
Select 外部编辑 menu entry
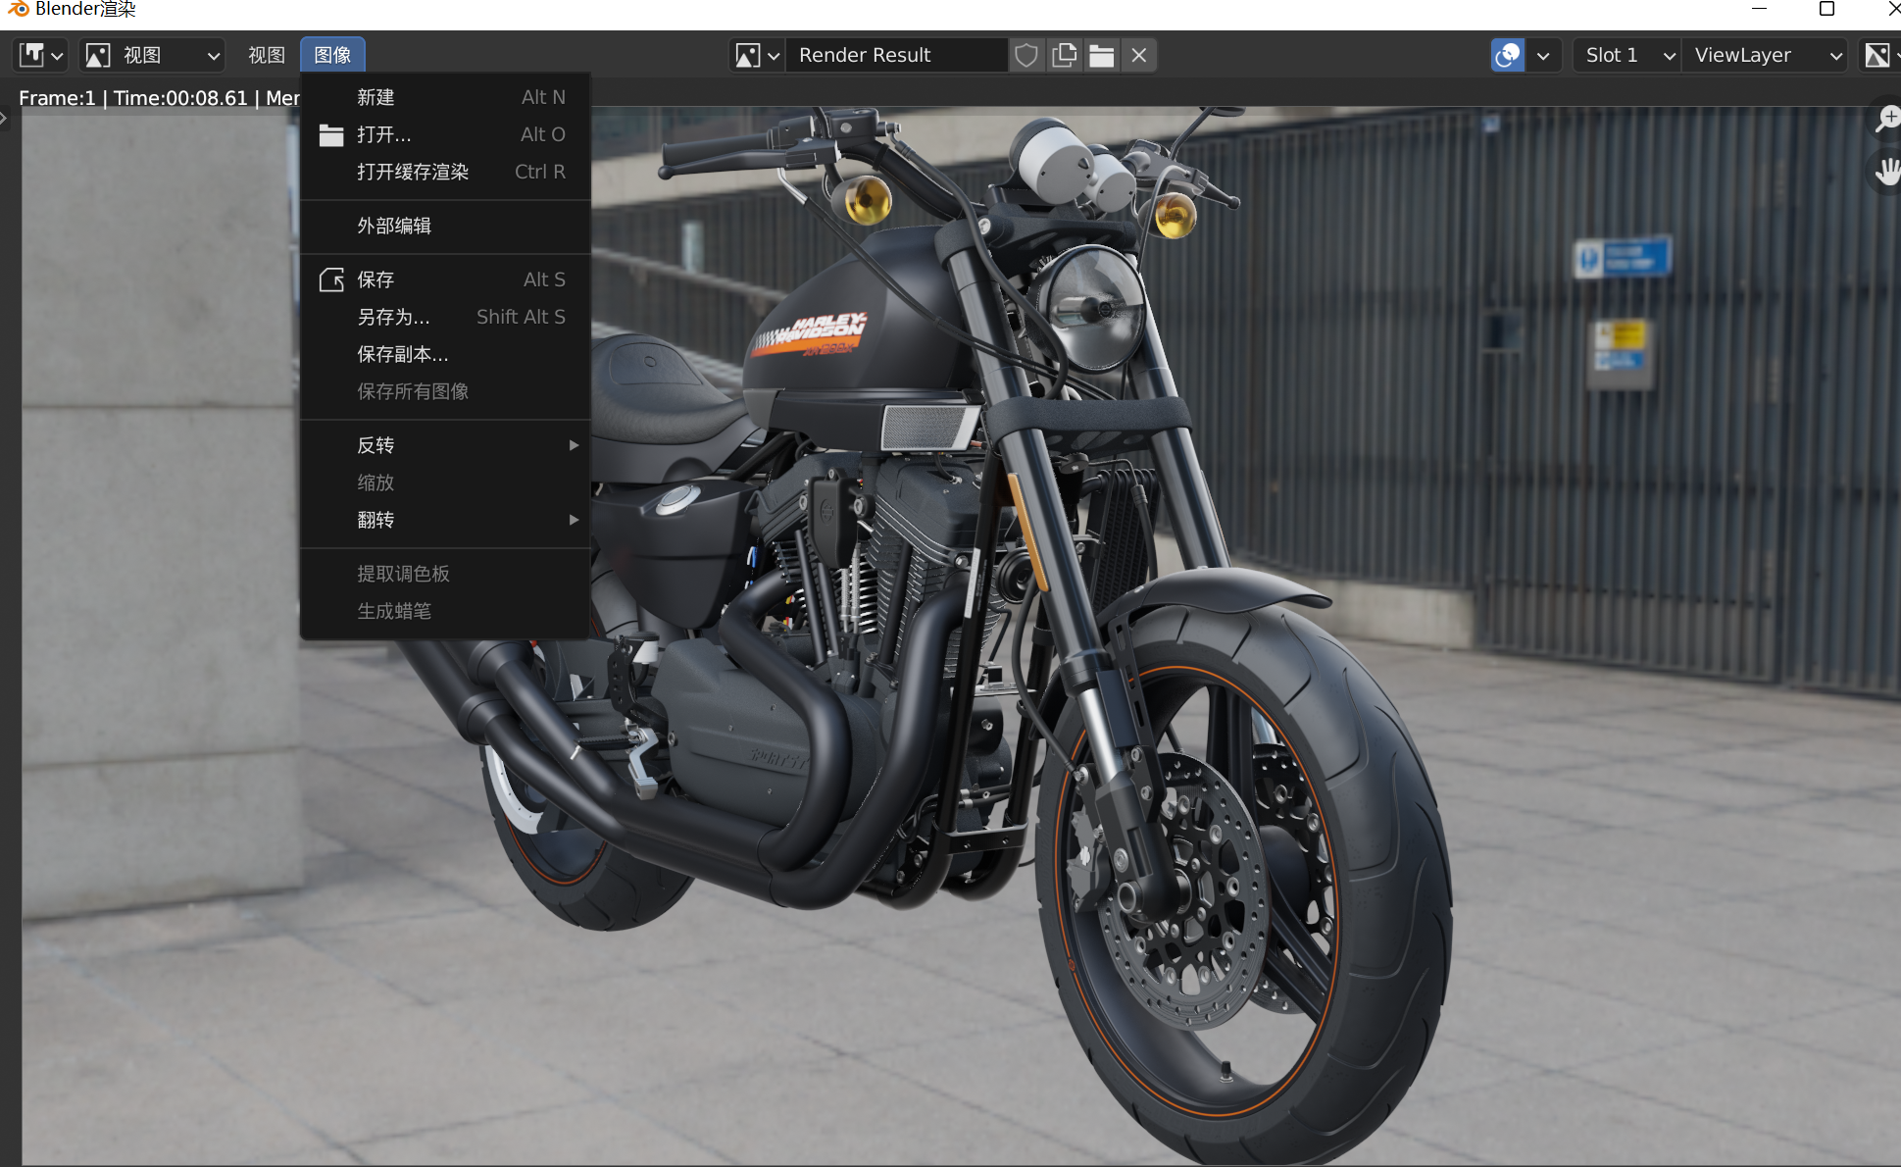tap(445, 226)
